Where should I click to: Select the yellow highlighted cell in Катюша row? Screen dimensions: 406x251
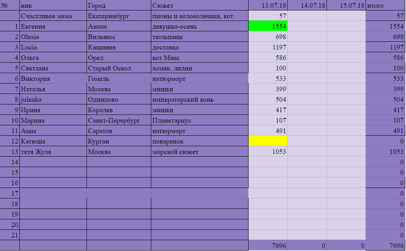click(x=268, y=141)
